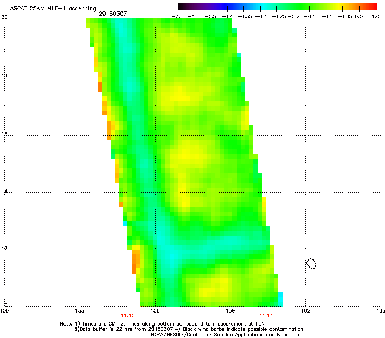Pick the red end of the color scale bar
Image resolution: width=385 pixels, height=338 pixels.
[372, 6]
